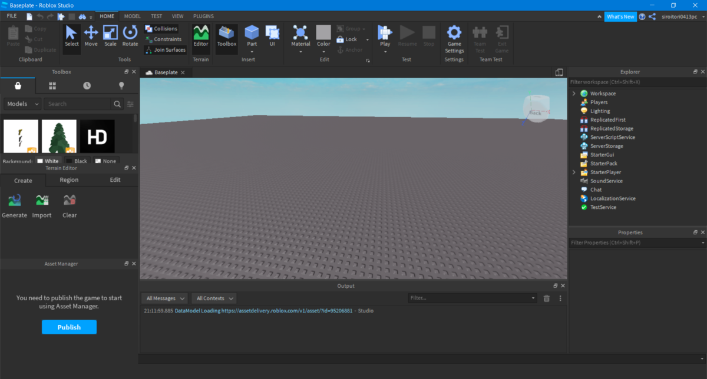The width and height of the screenshot is (707, 379).
Task: Click the Toolbox search magnifier icon
Action: (x=117, y=104)
